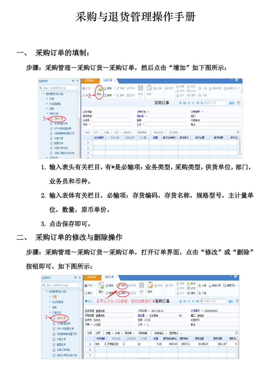Image resolution: width=271 pixels, height=383 pixels.
Task: Open 采购订单执行统计表 in second figure
Action: point(67,355)
